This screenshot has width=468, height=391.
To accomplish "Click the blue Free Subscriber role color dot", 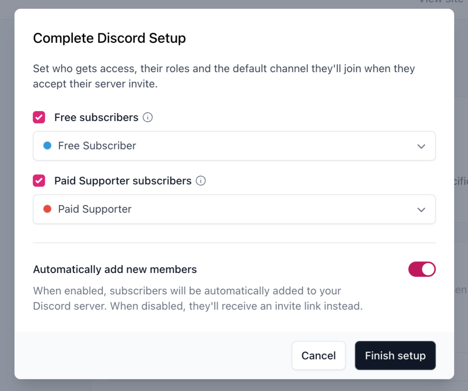I will (47, 146).
